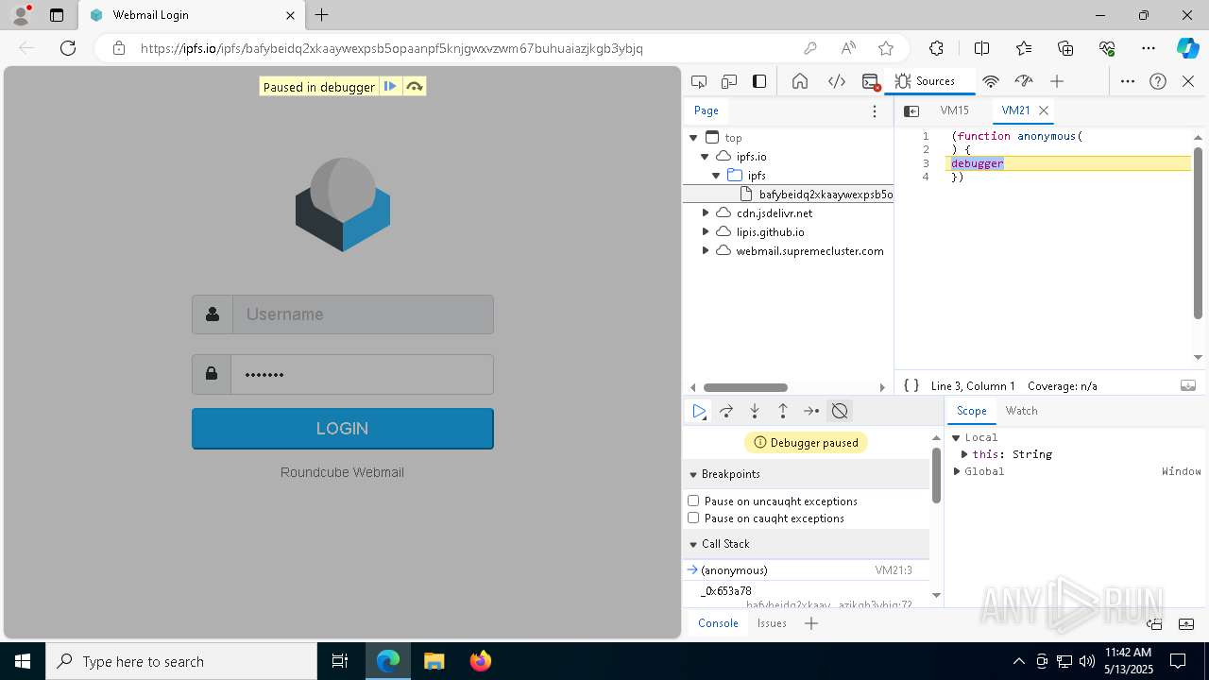Toggle the DevTools activity bar dock icon
This screenshot has width=1209, height=680.
pos(759,81)
